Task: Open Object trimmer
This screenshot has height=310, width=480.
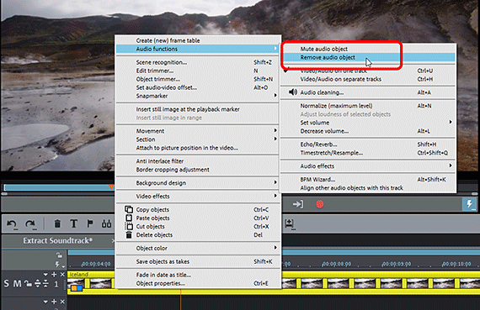Action: tap(197, 79)
